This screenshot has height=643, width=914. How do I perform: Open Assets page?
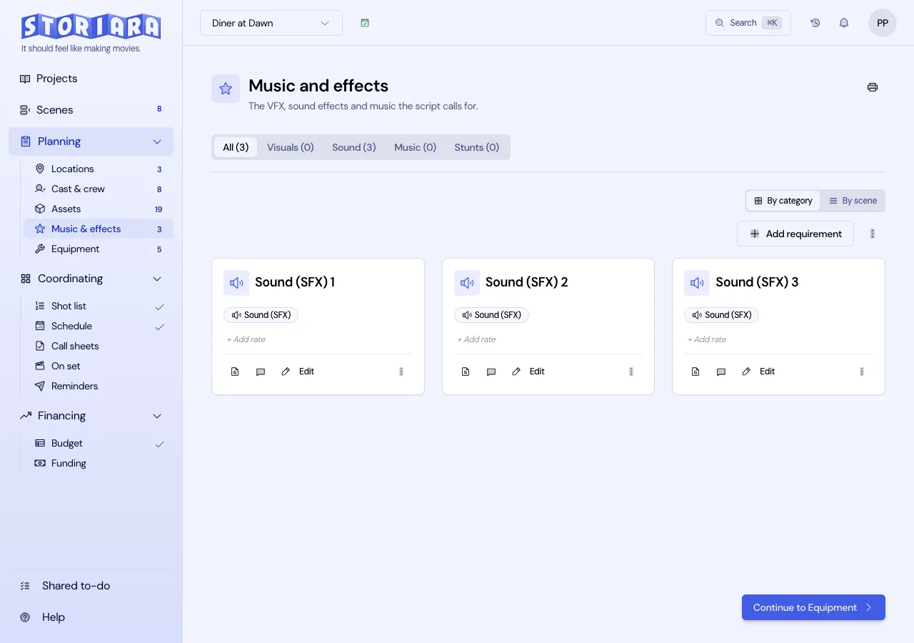[99, 209]
